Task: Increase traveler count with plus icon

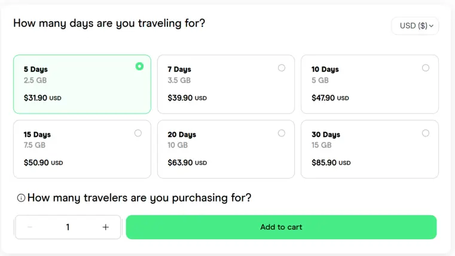Action: click(106, 227)
